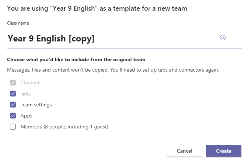Screen dimensions: 248x164
Task: Click the name validation checkmark icon
Action: pyautogui.click(x=223, y=38)
